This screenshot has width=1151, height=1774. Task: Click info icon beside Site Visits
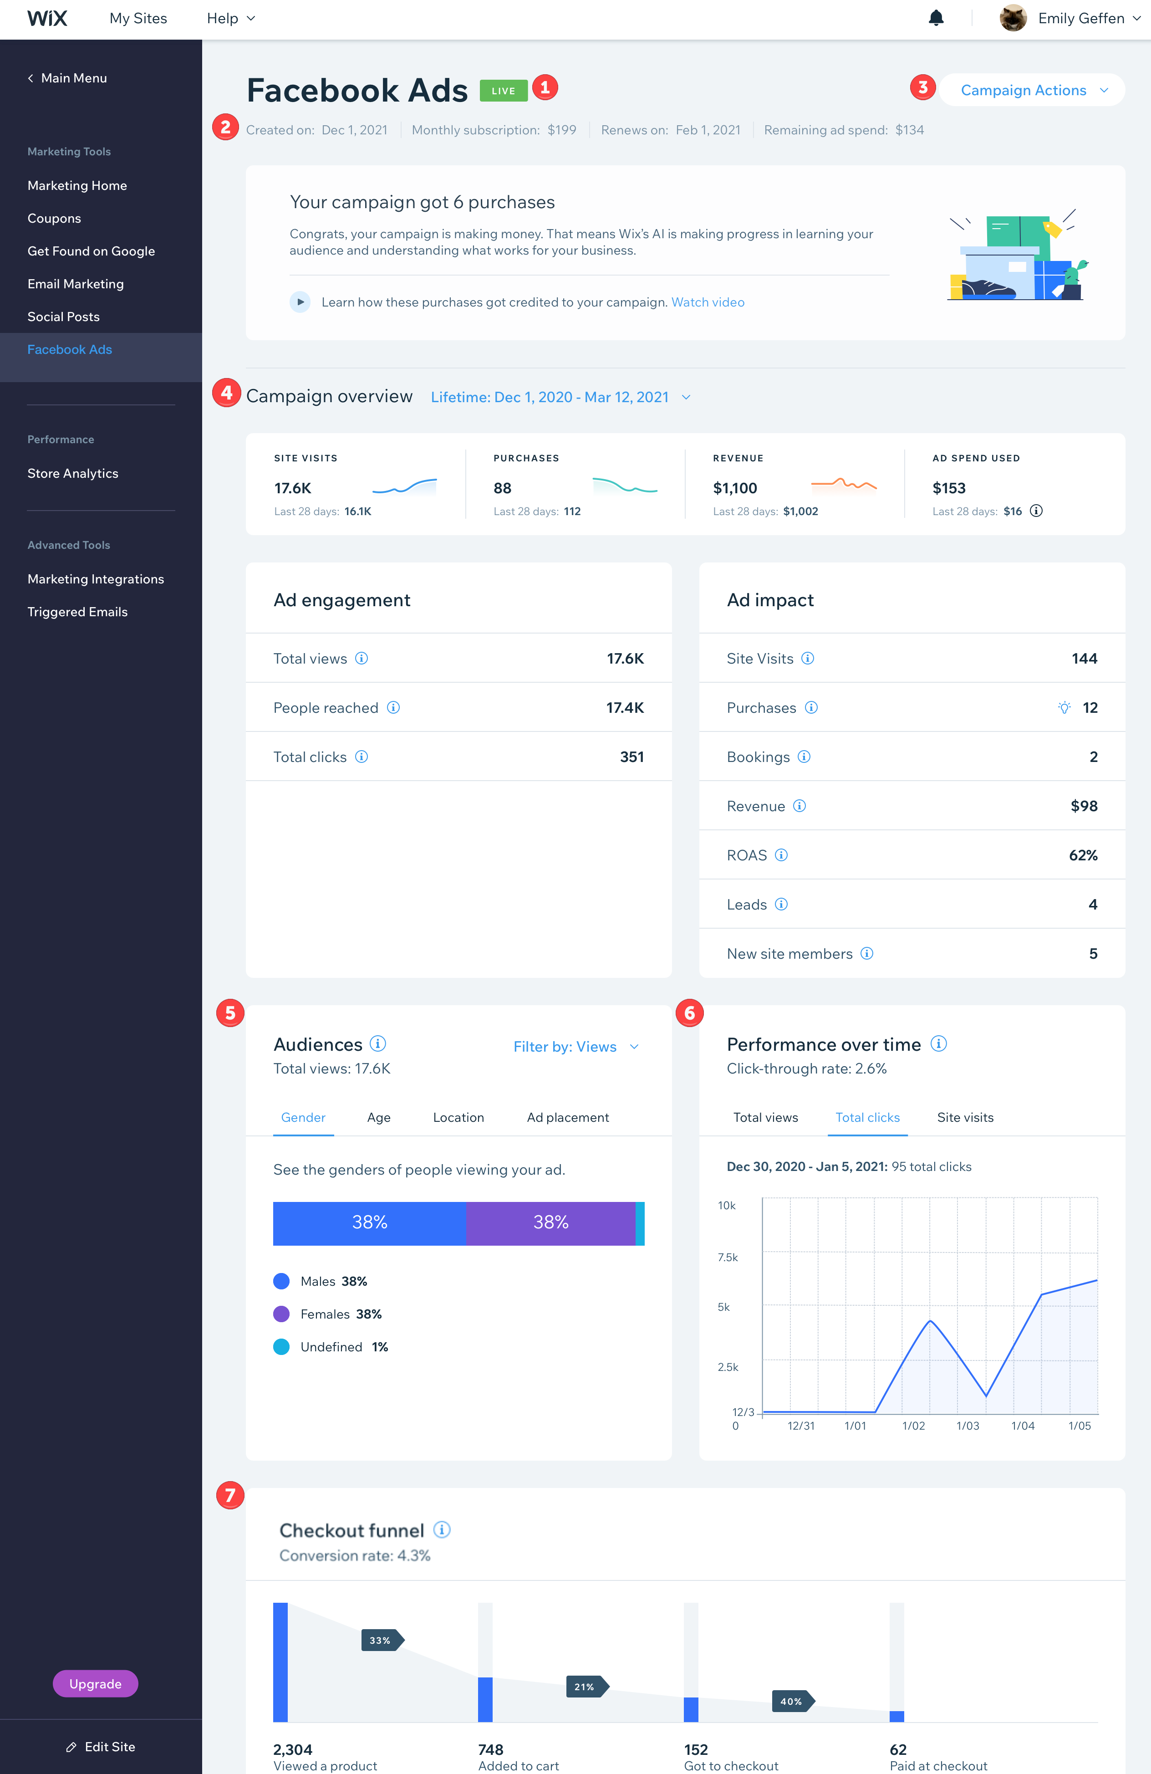808,658
